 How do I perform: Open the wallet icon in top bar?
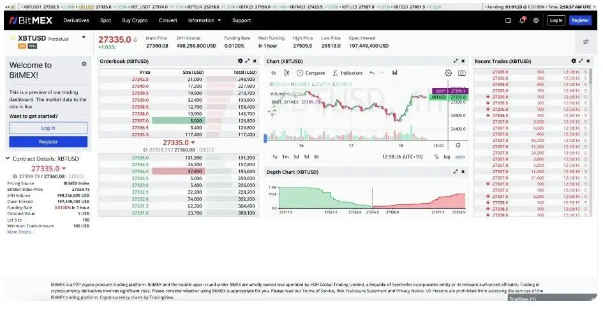tap(508, 20)
